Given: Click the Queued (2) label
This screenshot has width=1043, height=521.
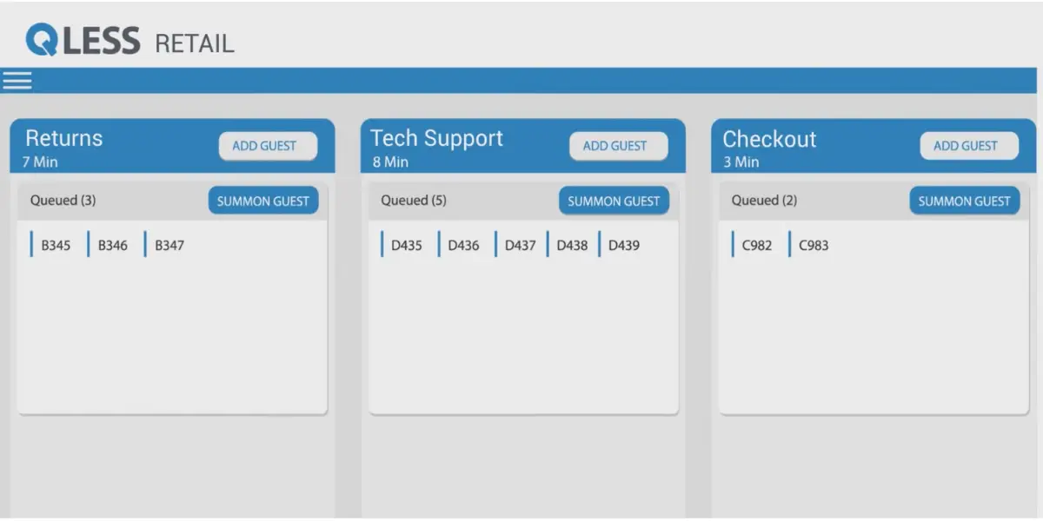Looking at the screenshot, I should pyautogui.click(x=764, y=201).
